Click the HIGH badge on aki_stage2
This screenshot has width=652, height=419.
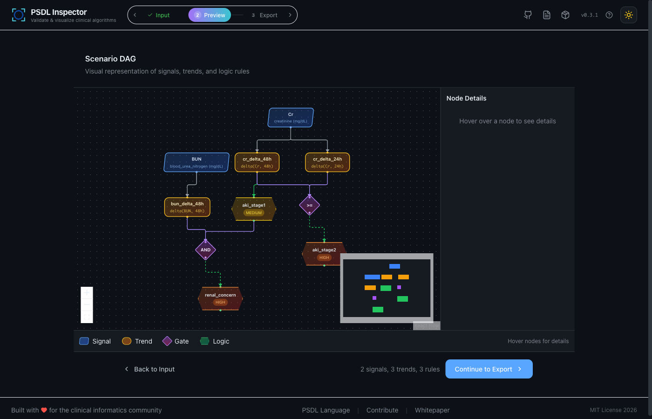tap(324, 257)
